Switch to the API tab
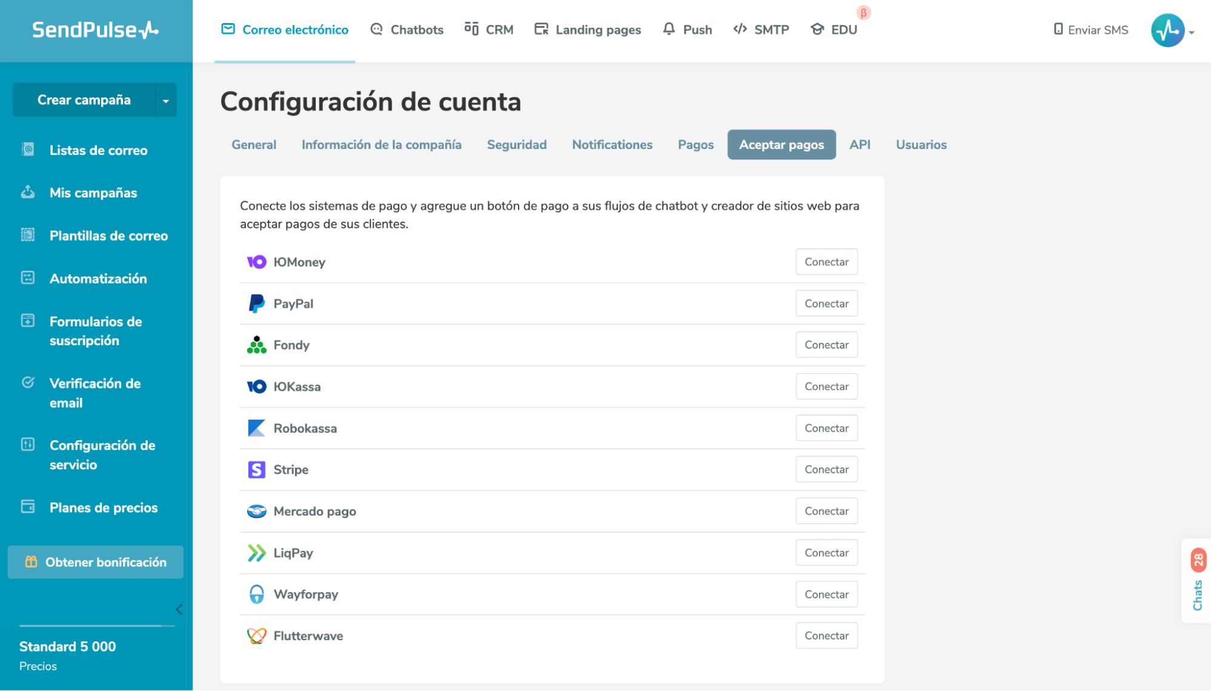Image resolution: width=1211 pixels, height=691 pixels. 860,145
